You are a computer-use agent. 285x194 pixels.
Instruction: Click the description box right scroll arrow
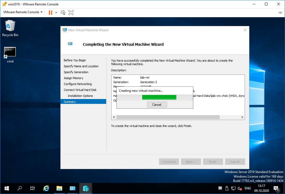(242, 117)
